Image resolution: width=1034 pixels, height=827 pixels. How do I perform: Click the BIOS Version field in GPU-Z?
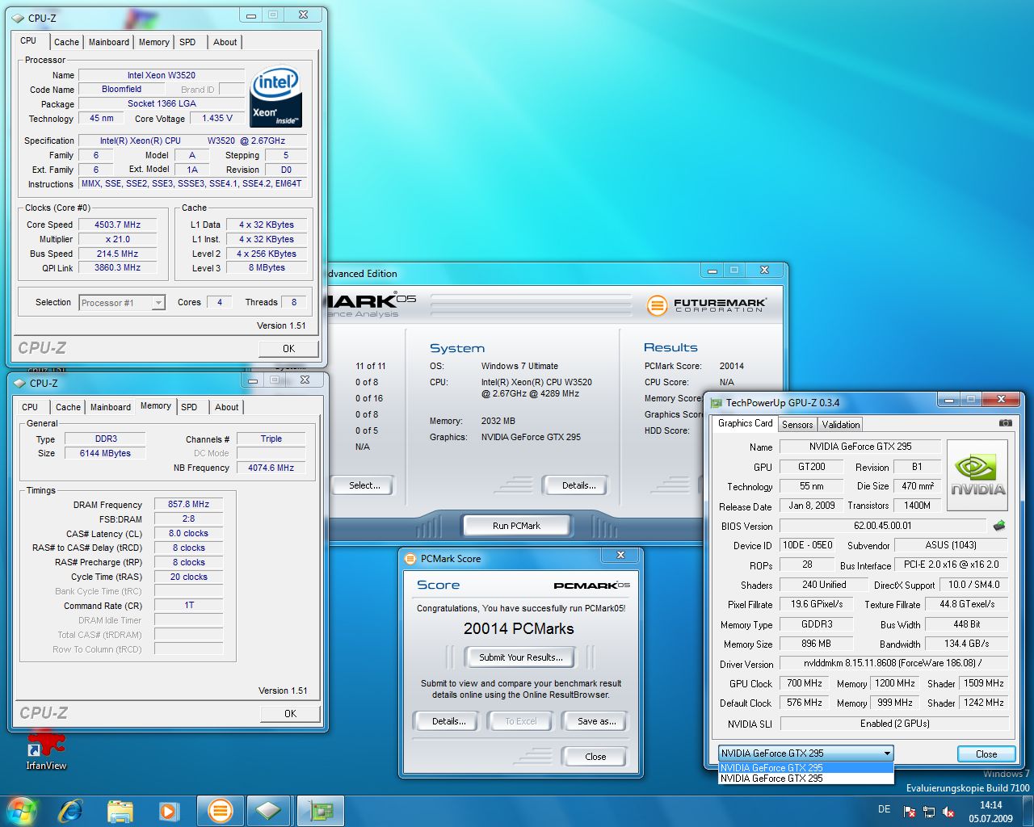[x=882, y=526]
